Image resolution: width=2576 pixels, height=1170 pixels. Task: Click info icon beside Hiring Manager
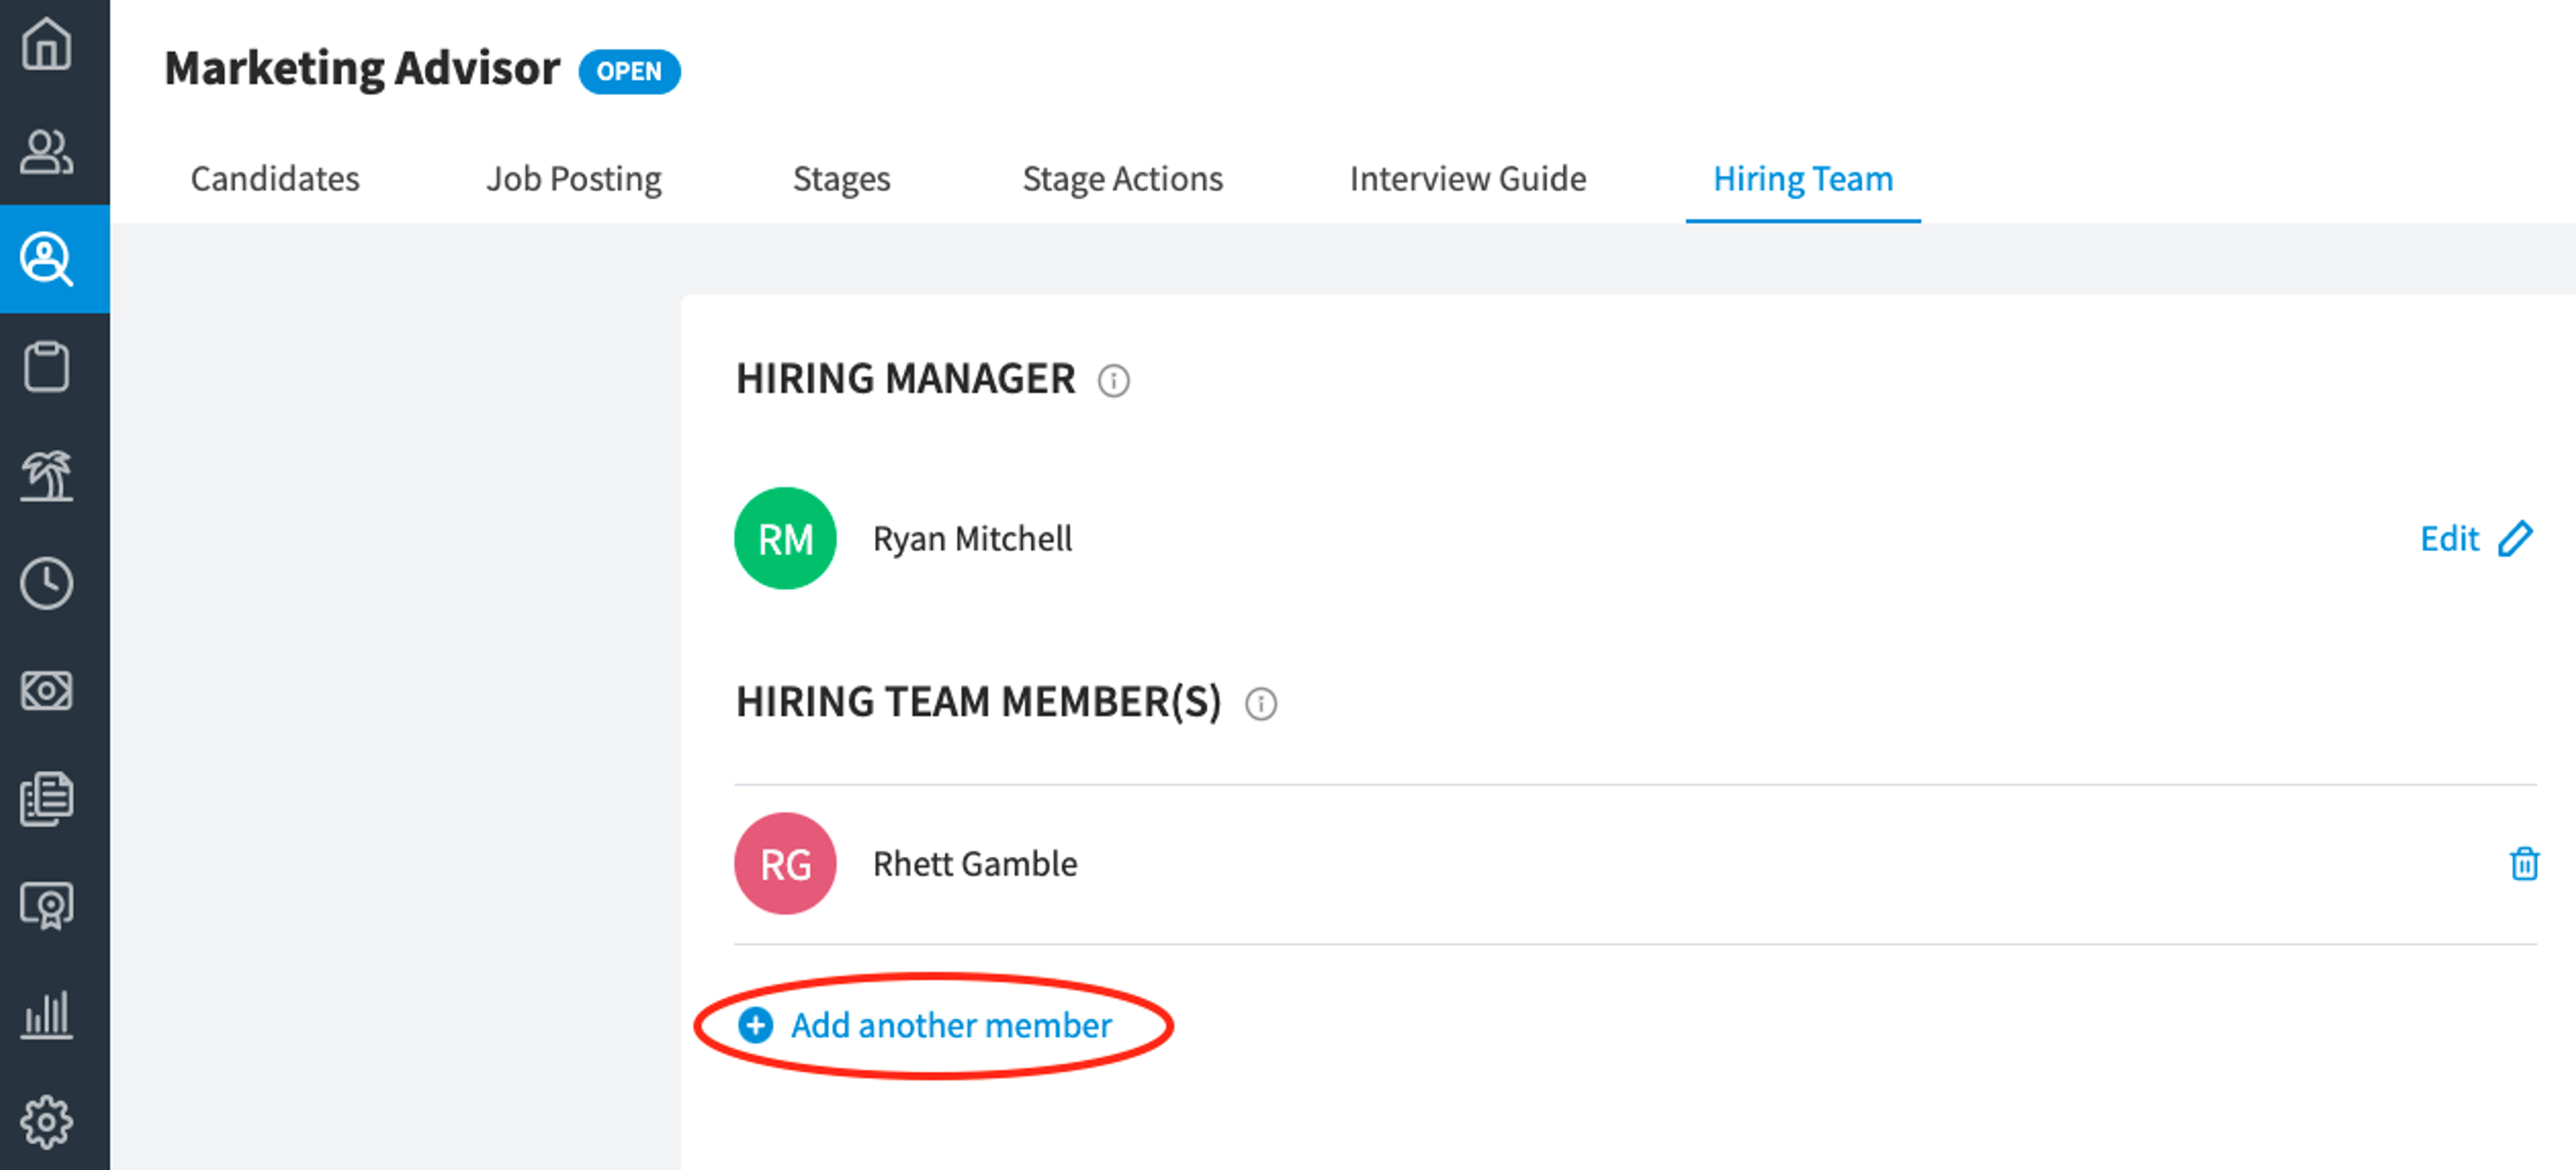click(x=1113, y=381)
